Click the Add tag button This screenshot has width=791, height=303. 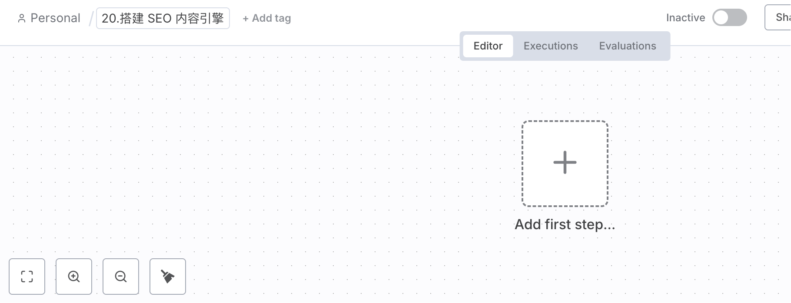[267, 18]
